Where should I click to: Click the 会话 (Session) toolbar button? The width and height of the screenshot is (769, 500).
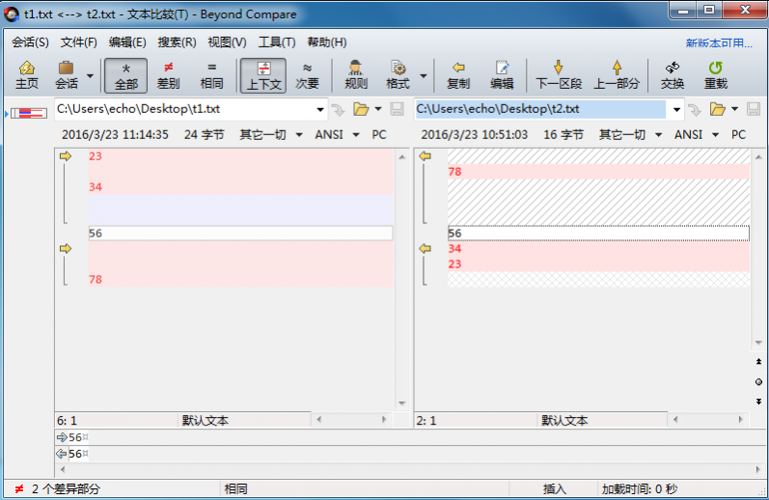(x=67, y=74)
